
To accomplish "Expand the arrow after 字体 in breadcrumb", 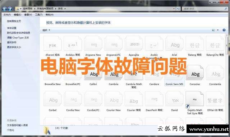I will 65,9.
